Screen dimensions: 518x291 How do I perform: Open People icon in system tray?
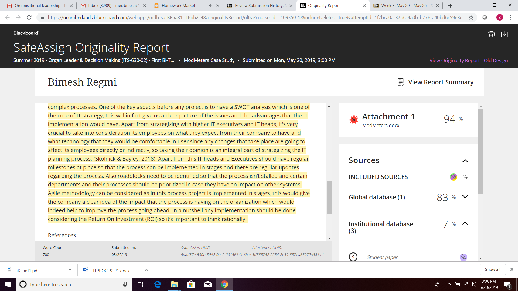pos(437,284)
